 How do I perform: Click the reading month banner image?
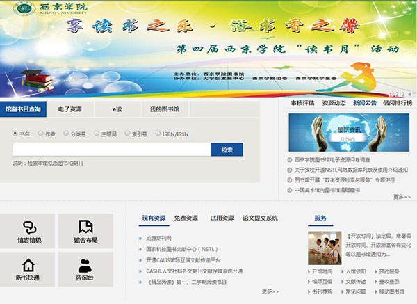(208, 49)
